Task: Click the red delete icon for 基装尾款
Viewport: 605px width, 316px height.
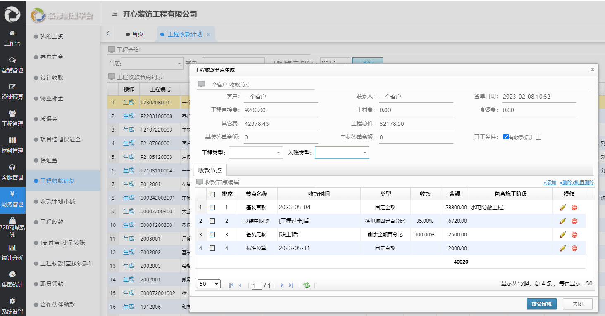Action: (574, 235)
